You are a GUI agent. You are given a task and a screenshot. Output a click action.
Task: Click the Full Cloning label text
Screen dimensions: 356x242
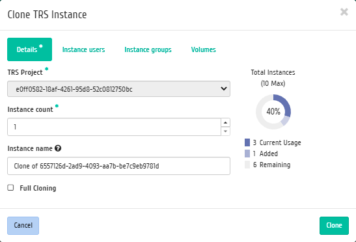pyautogui.click(x=38, y=188)
